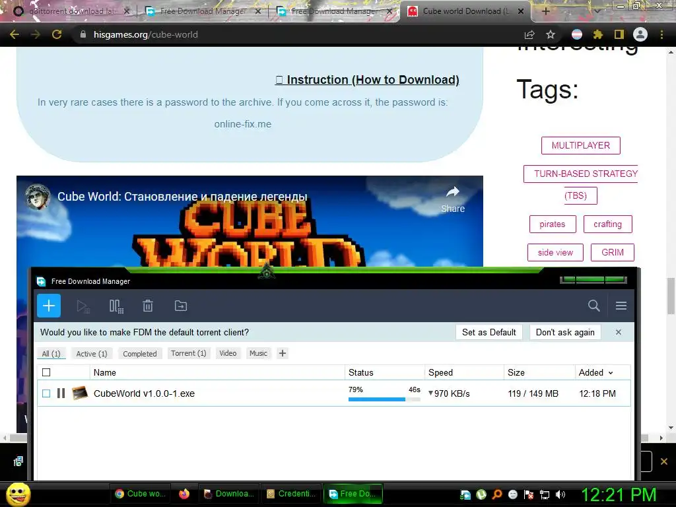Click the uTorrent tray icon

tap(481, 494)
